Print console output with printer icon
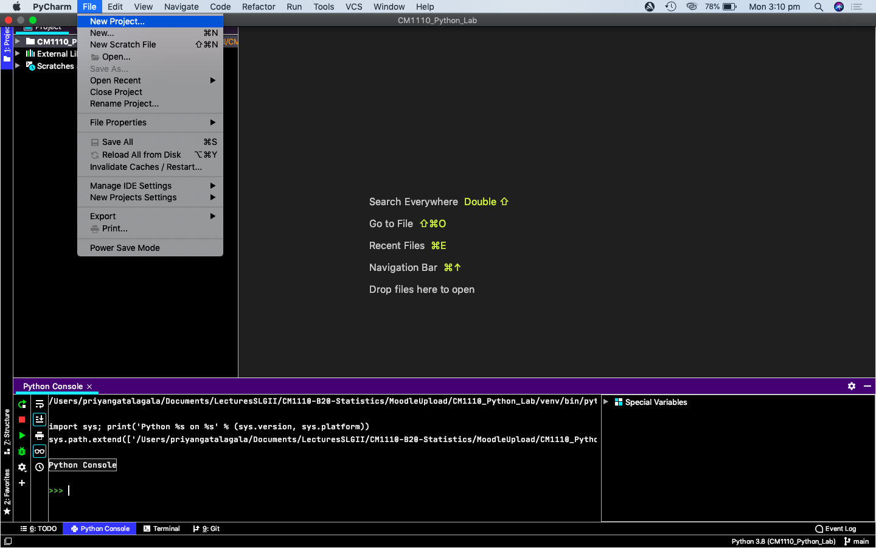The width and height of the screenshot is (876, 548). [40, 435]
